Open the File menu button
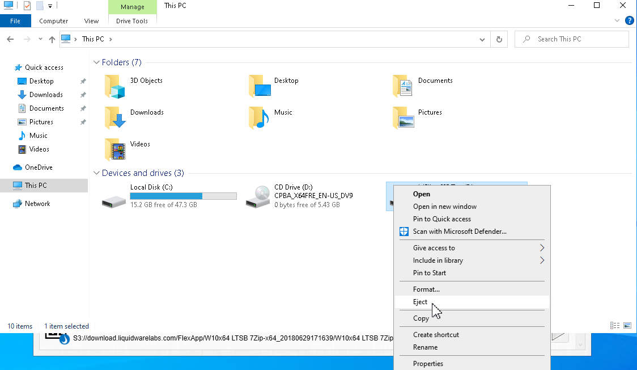This screenshot has width=637, height=370. coord(15,21)
